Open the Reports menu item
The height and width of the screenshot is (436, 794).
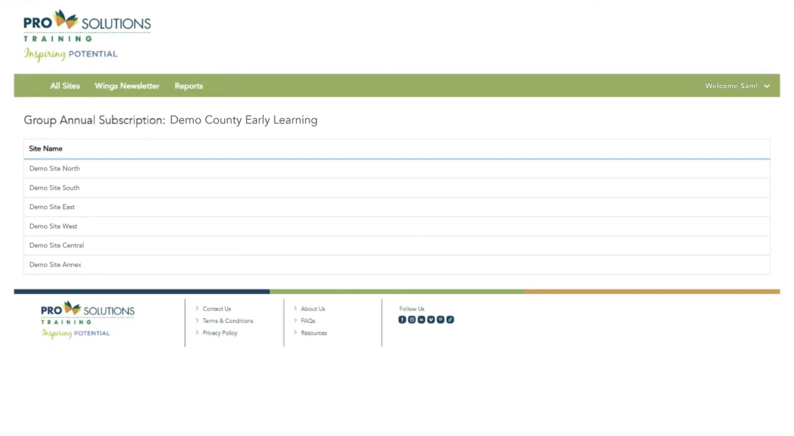tap(188, 86)
